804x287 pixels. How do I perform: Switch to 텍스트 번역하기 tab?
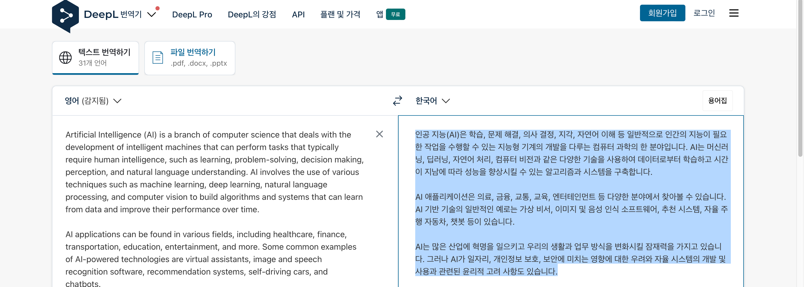tap(96, 58)
